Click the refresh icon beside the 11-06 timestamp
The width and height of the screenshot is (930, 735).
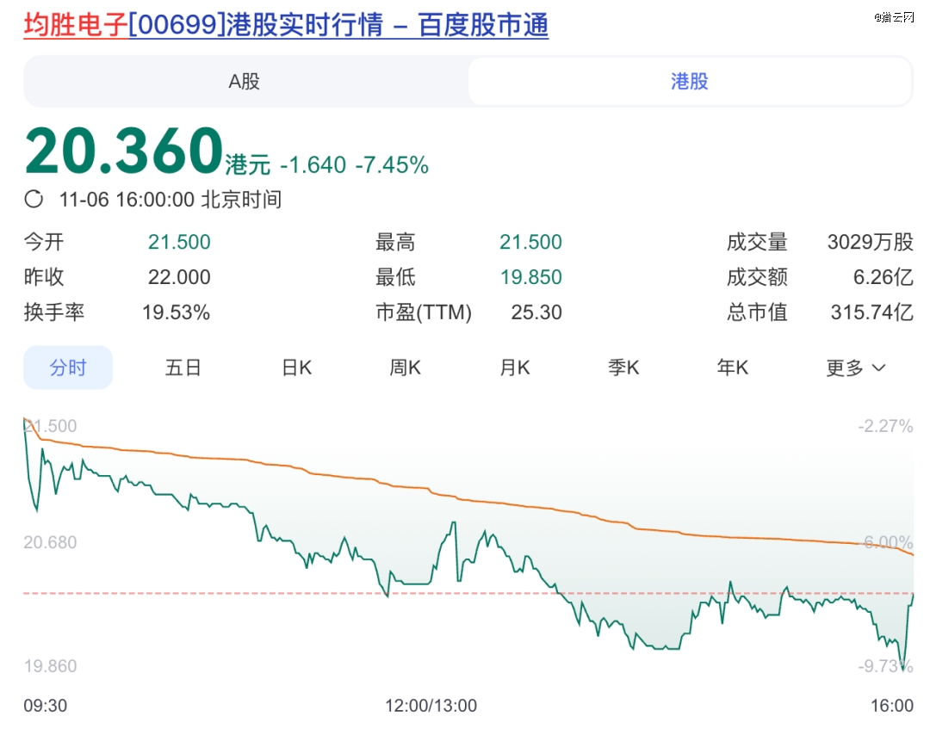(34, 200)
